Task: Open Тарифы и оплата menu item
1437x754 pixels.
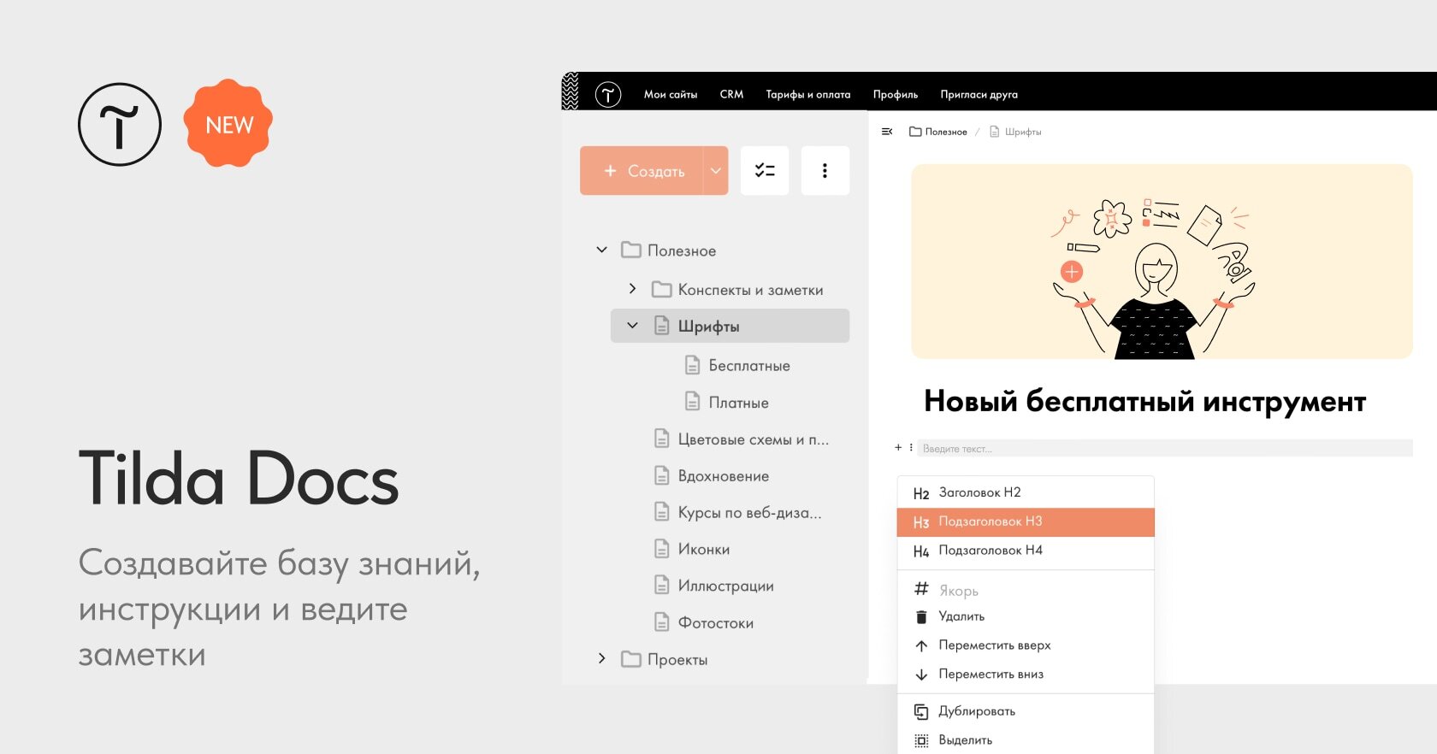Action: click(x=807, y=95)
